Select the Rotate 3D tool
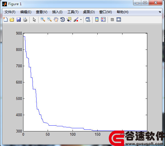The width and height of the screenshot is (165, 146). click(63, 19)
